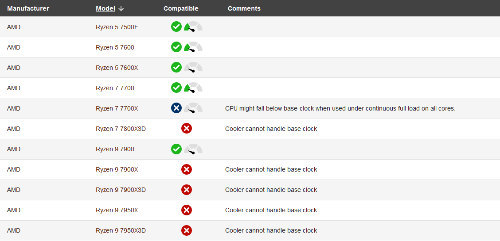Image resolution: width=500 pixels, height=241 pixels.
Task: Sort table by Model column header
Action: (105, 8)
